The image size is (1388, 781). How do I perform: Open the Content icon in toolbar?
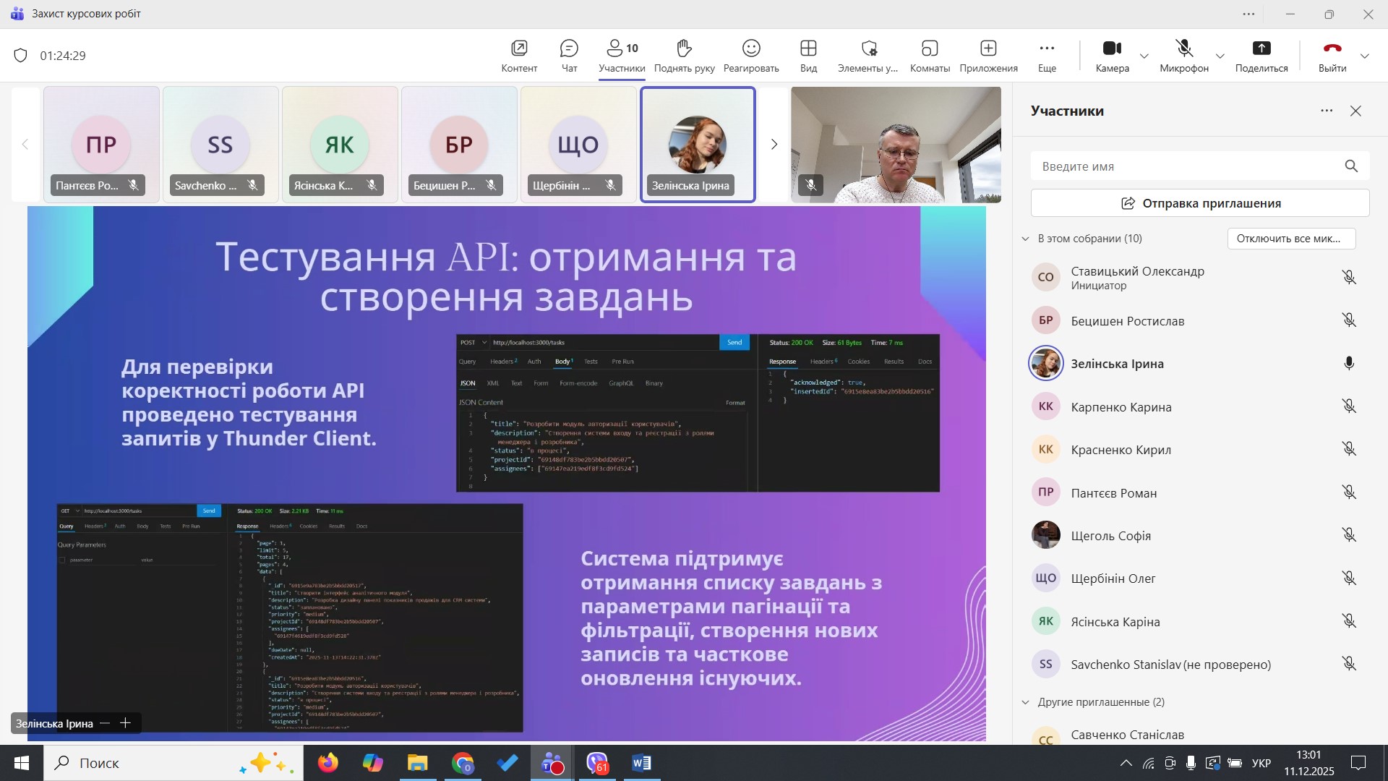[519, 48]
